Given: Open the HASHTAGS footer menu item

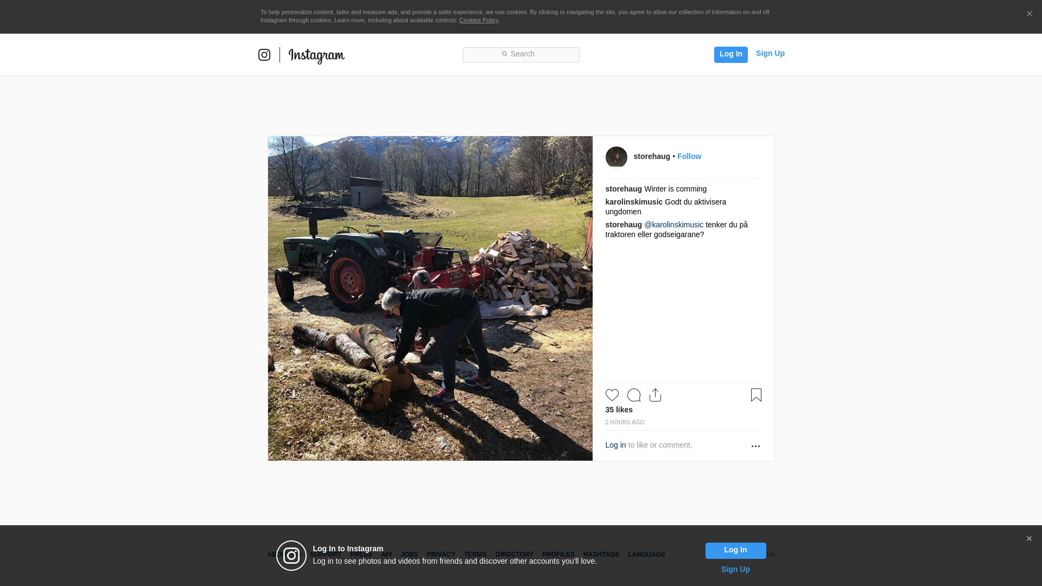Looking at the screenshot, I should pyautogui.click(x=601, y=555).
